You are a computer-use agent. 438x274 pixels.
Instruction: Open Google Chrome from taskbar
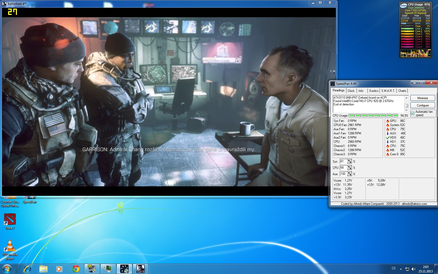tap(76, 269)
